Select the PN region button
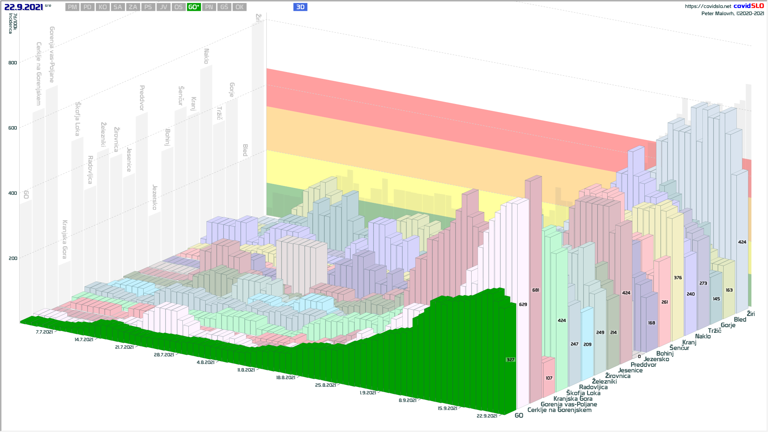This screenshot has width=768, height=432. (x=209, y=7)
